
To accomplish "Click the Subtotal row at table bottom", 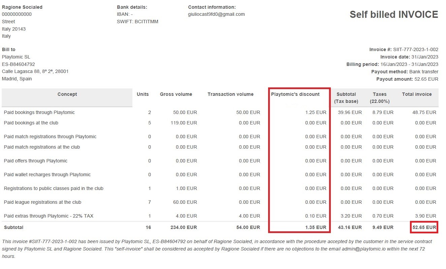I will tap(13, 227).
